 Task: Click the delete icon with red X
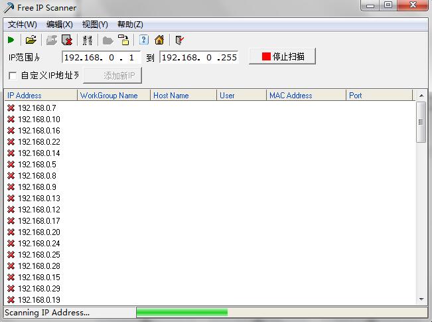66,40
